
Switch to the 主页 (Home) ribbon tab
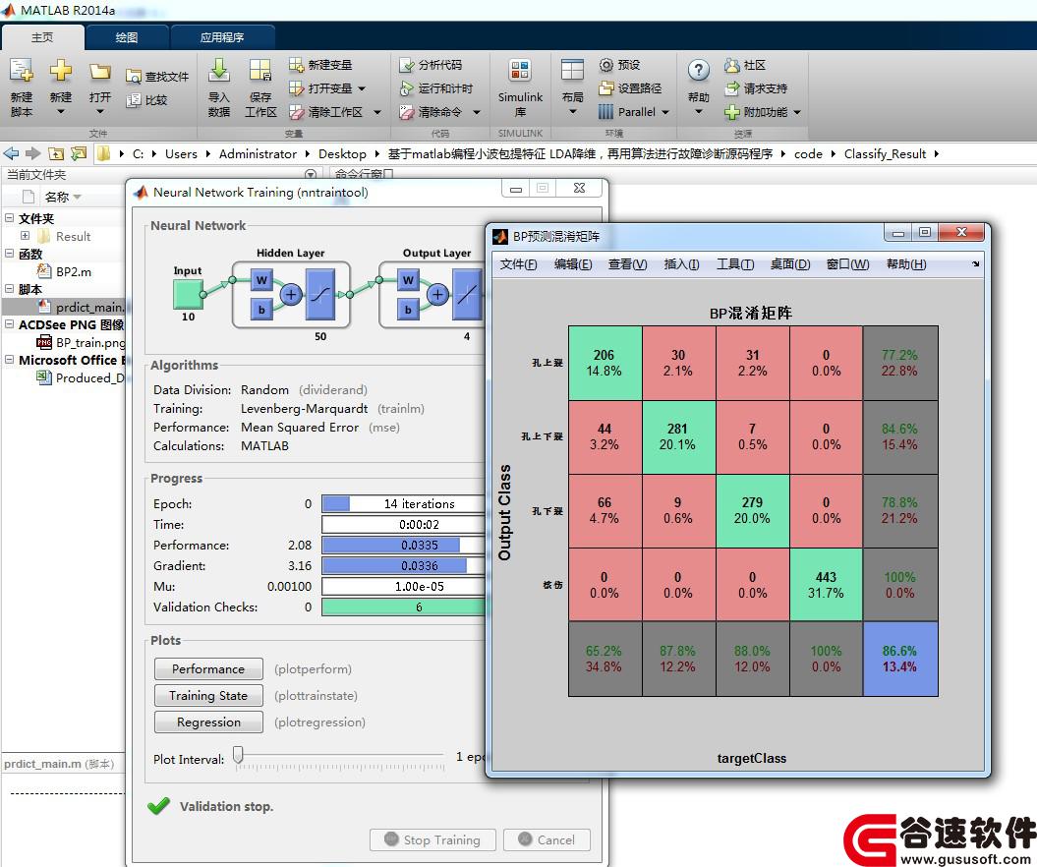42,37
